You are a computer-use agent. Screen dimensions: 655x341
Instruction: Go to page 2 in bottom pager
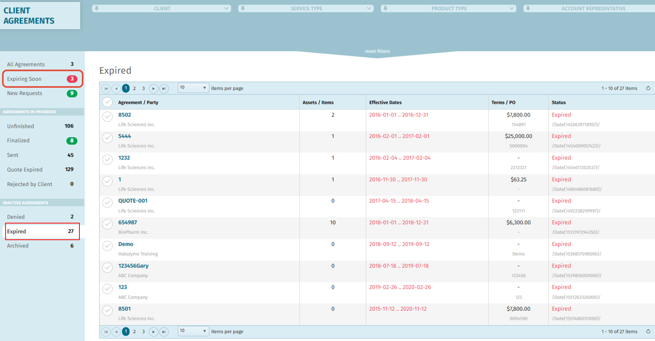(134, 332)
